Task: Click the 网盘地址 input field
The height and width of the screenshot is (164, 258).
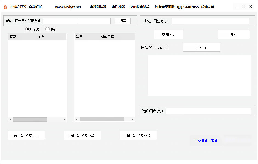Action: click(210, 21)
